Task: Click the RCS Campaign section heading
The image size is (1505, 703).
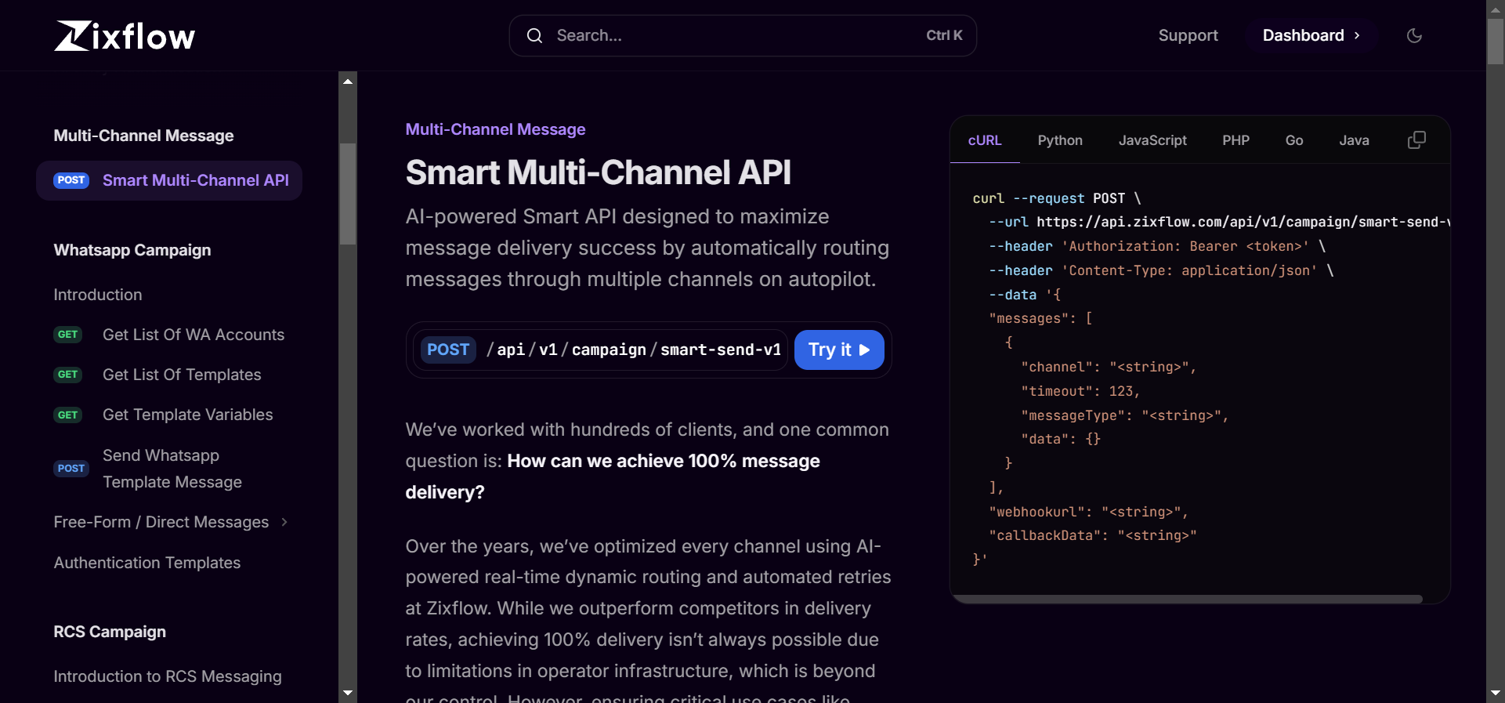Action: pos(110,632)
